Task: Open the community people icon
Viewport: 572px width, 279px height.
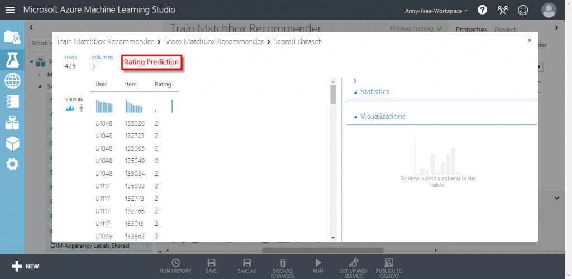Action: [503, 10]
